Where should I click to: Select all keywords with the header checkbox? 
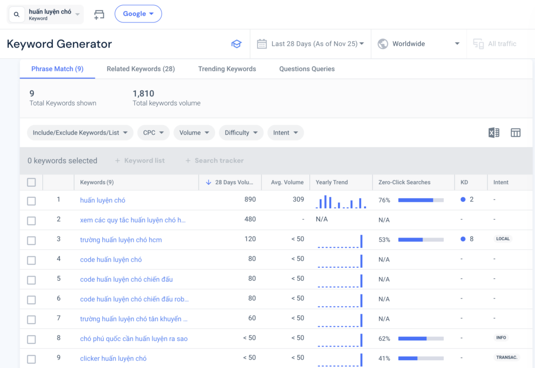point(31,182)
